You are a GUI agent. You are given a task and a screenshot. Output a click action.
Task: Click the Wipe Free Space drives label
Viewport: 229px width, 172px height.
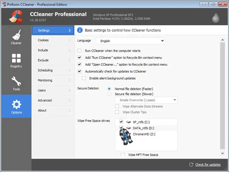pos(94,121)
